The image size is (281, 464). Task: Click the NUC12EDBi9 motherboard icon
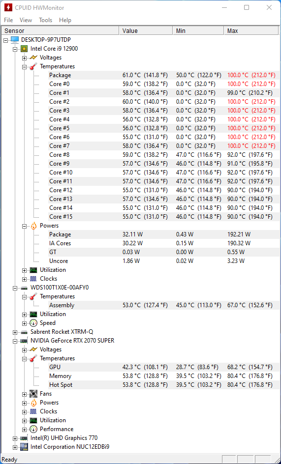(24, 447)
